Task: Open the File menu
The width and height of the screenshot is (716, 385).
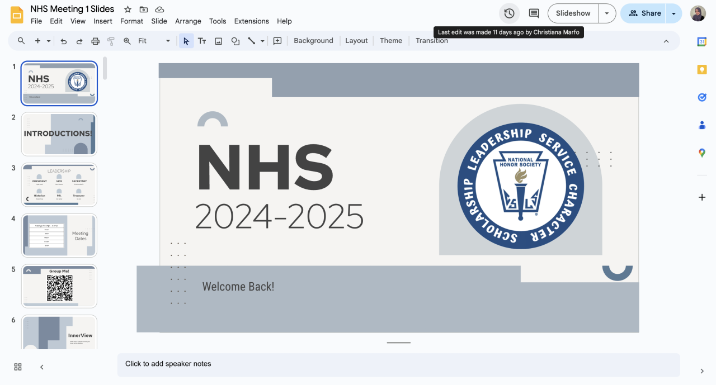Action: click(36, 21)
